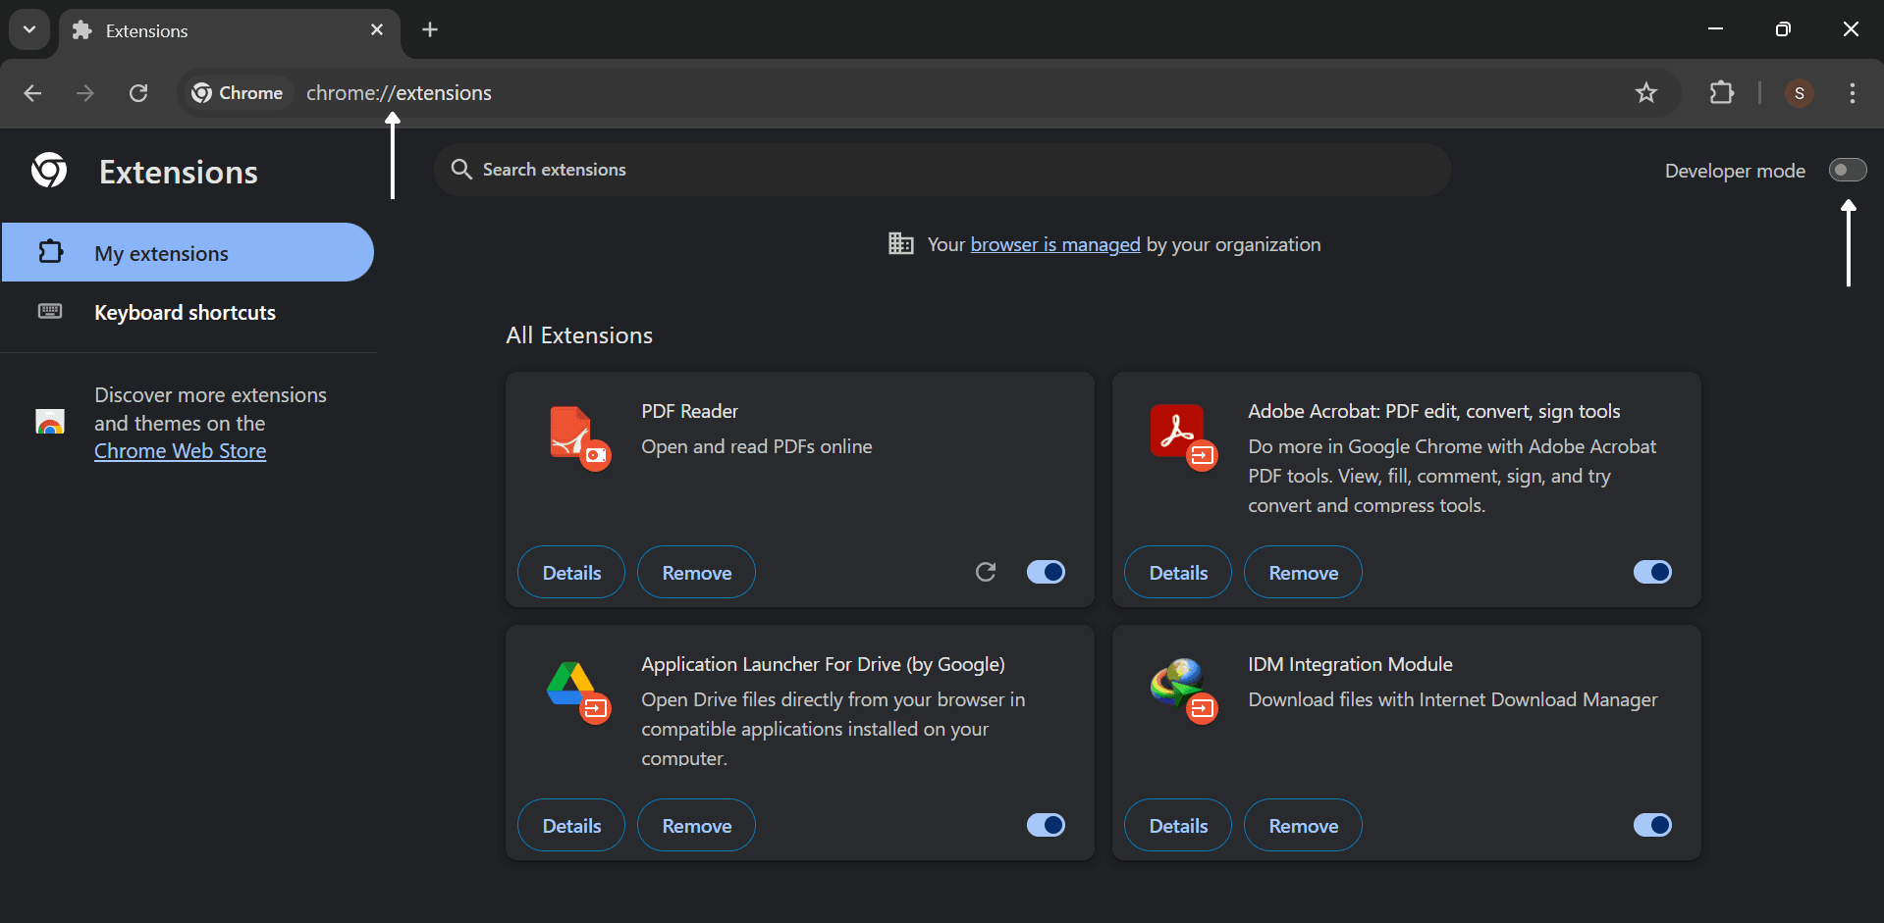1884x923 pixels.
Task: Open the S profile avatar
Action: tap(1799, 93)
